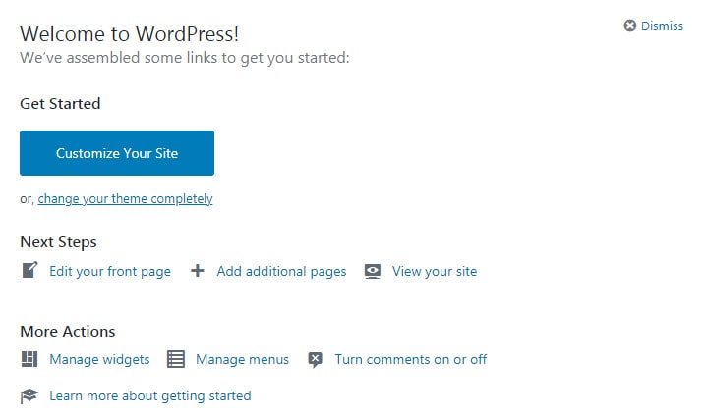Click the menus list icon

[x=176, y=359]
